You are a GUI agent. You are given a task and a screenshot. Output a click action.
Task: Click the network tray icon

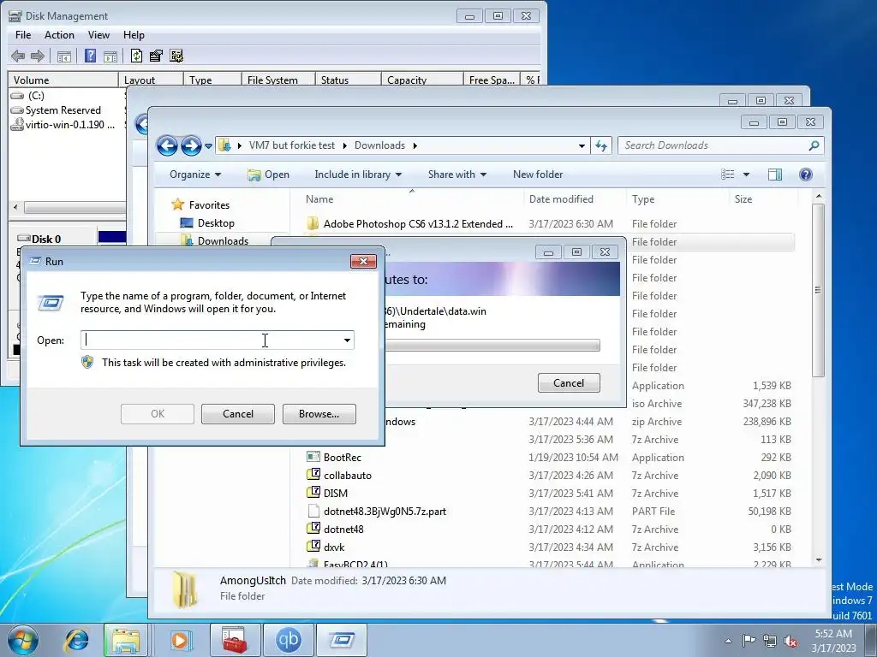(x=770, y=641)
